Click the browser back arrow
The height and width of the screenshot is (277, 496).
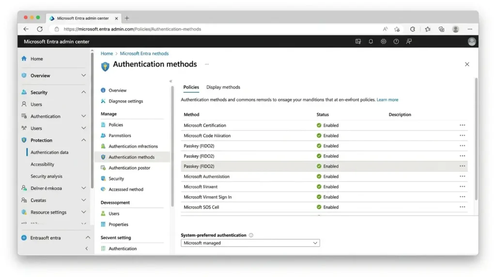tap(26, 29)
